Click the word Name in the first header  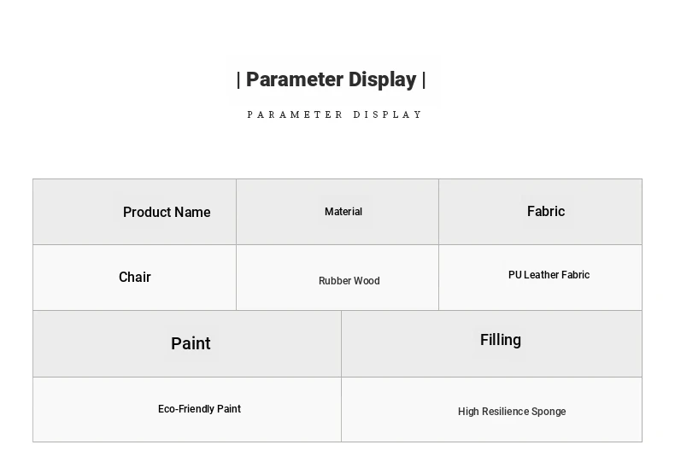(x=192, y=213)
